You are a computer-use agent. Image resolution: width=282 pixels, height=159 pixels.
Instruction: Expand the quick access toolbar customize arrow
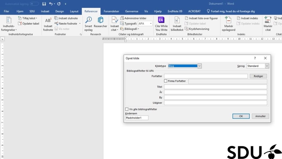pyautogui.click(x=66, y=4)
